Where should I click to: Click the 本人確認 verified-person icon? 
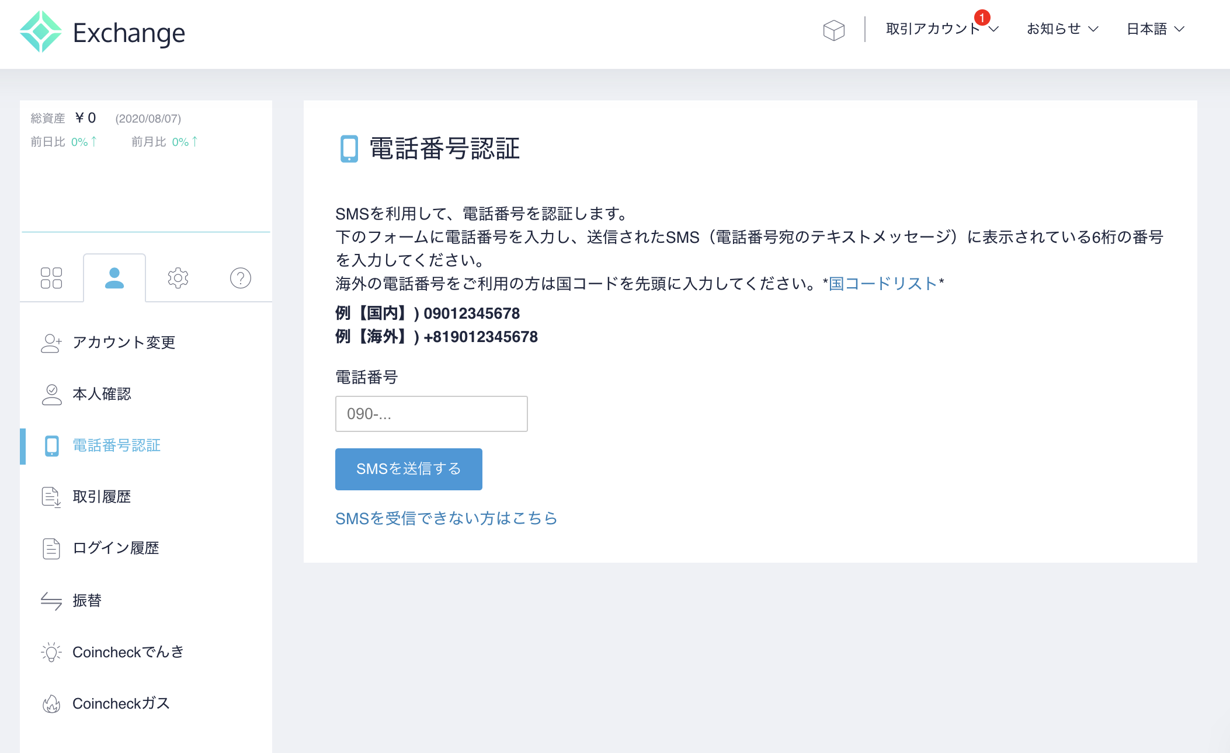point(51,394)
